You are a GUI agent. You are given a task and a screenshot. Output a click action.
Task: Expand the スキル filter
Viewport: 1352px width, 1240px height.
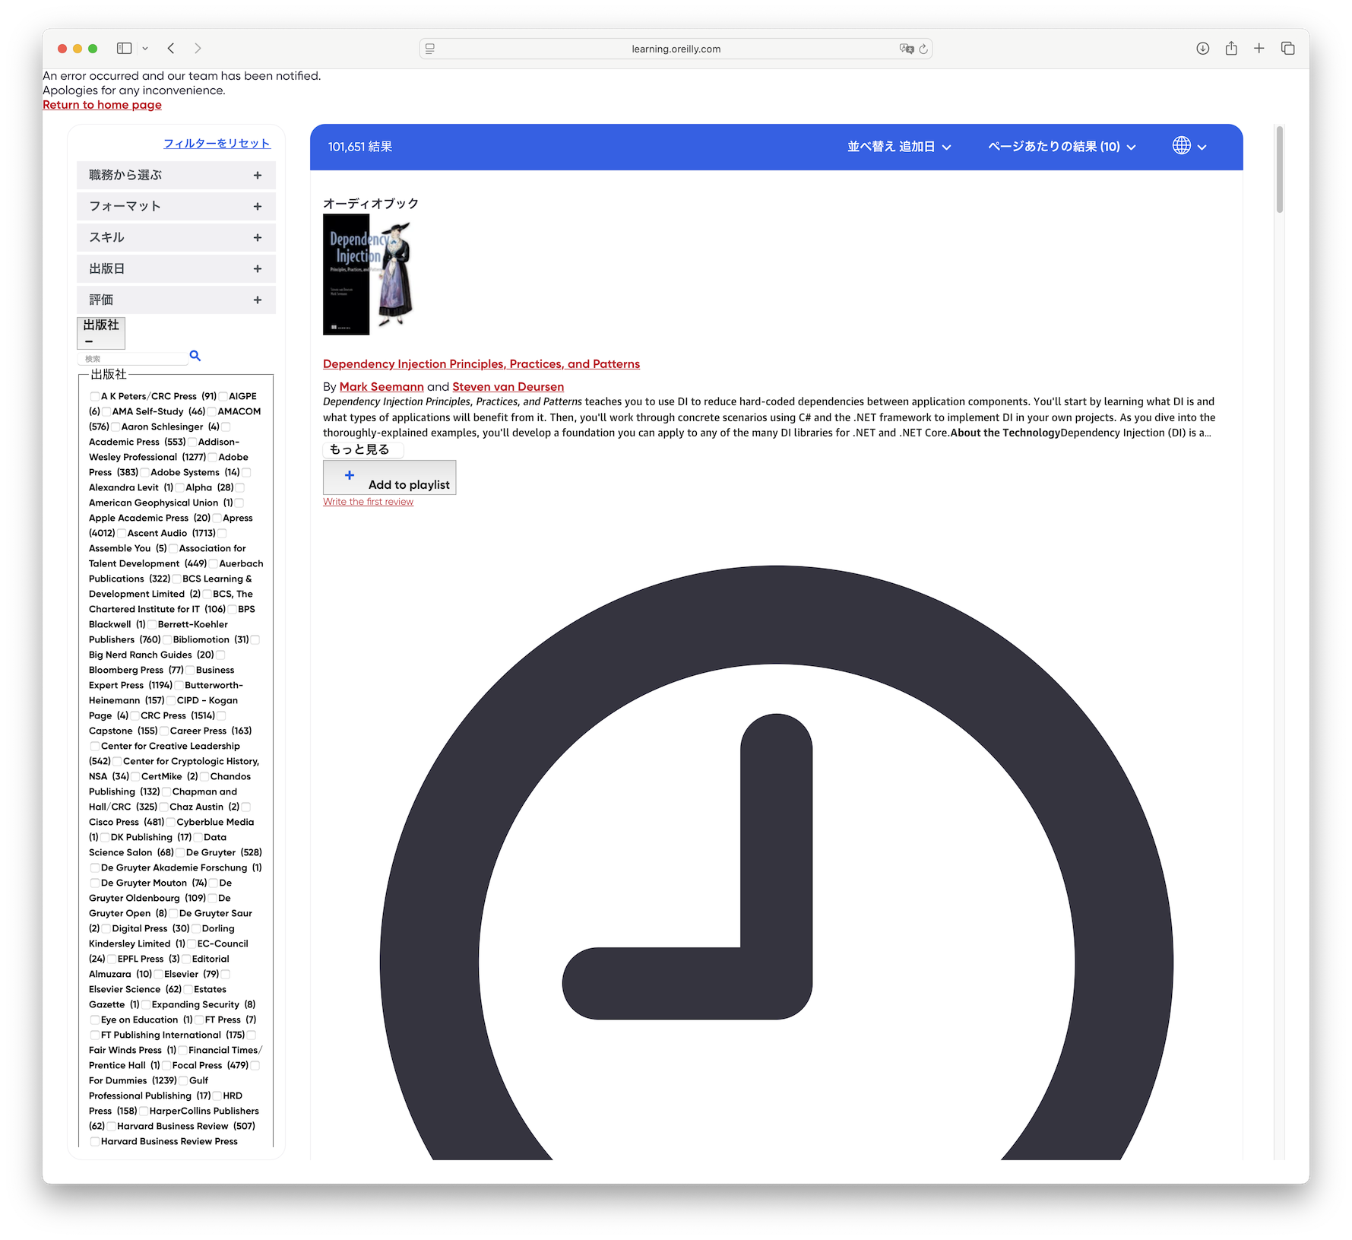pyautogui.click(x=176, y=237)
